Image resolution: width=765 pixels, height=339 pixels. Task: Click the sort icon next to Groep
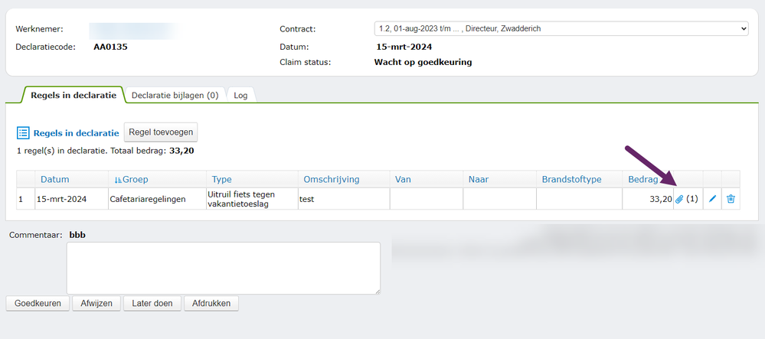(118, 180)
